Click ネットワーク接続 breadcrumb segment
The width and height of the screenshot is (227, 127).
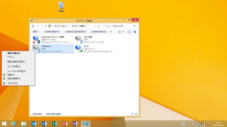click(78, 26)
